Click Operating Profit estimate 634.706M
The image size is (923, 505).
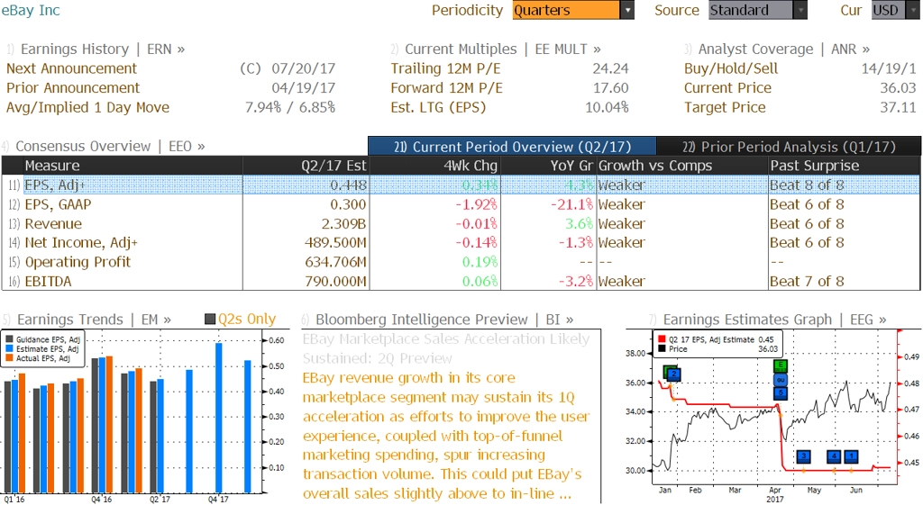[x=335, y=262]
